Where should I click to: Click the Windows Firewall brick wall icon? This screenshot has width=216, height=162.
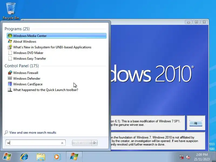pos(10,73)
